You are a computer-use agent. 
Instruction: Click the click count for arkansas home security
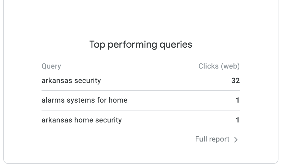click(x=237, y=120)
